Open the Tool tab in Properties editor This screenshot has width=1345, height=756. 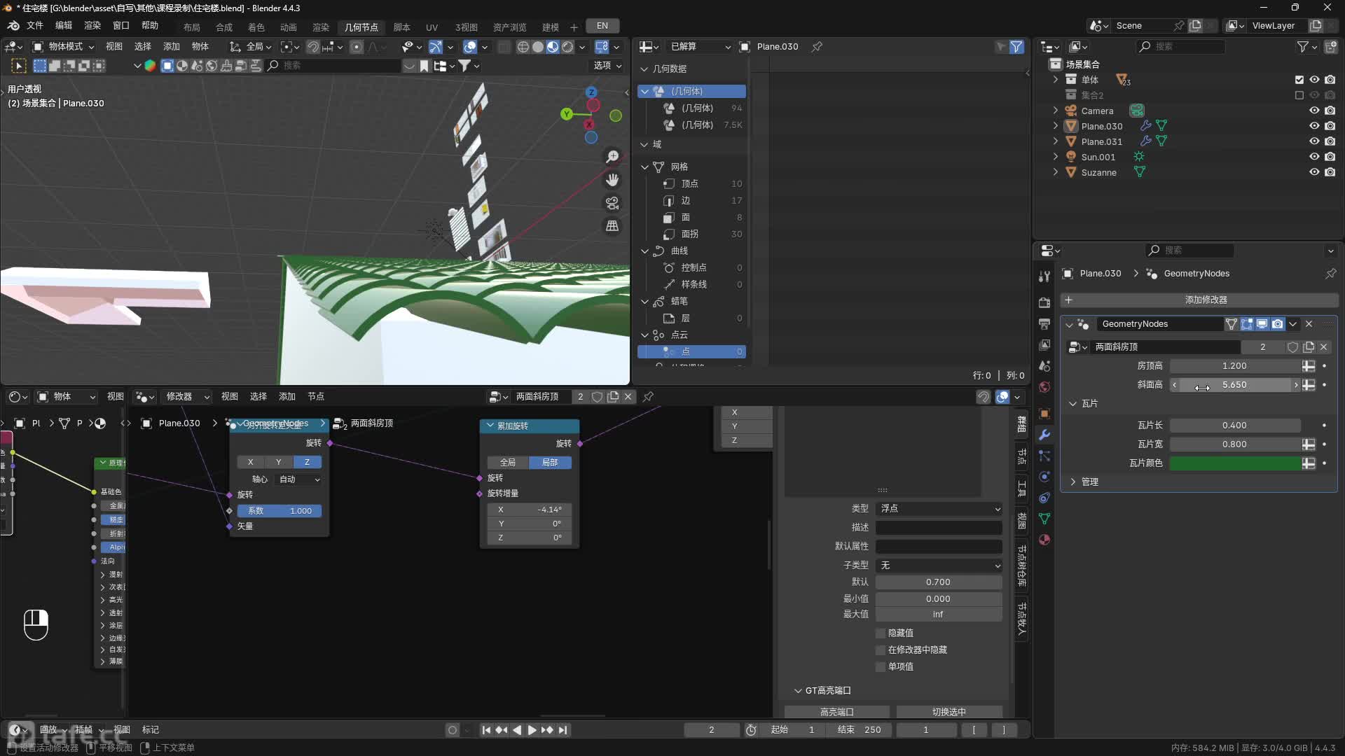[1044, 276]
